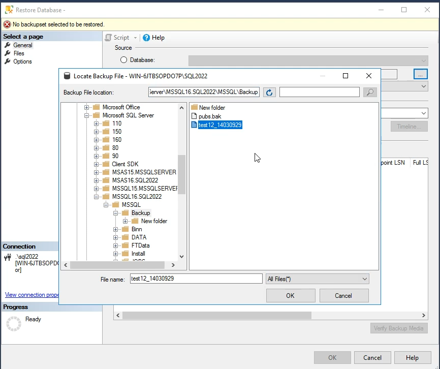Select the MSSQL15.MSSQLSERVER tree item
The height and width of the screenshot is (369, 440).
[x=144, y=188]
